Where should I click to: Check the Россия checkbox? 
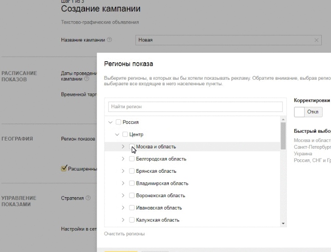(x=118, y=122)
